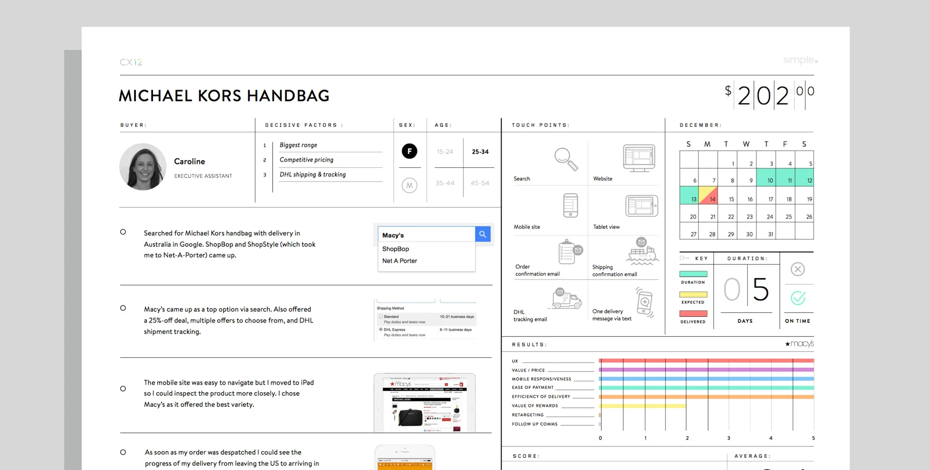Click December 31 on the calendar
The height and width of the screenshot is (470, 930).
point(766,231)
